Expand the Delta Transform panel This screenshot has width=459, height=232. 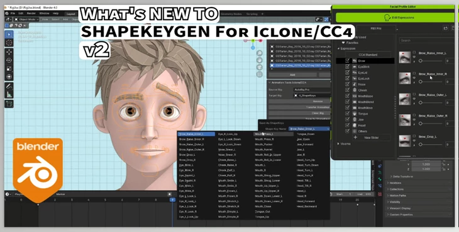pyautogui.click(x=403, y=177)
